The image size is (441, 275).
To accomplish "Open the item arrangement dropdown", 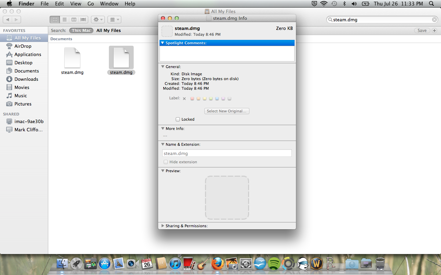I will 114,20.
